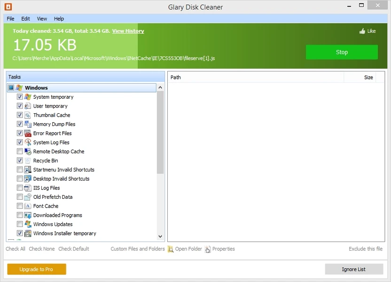
Task: Click the User temporary icon
Action: point(28,106)
